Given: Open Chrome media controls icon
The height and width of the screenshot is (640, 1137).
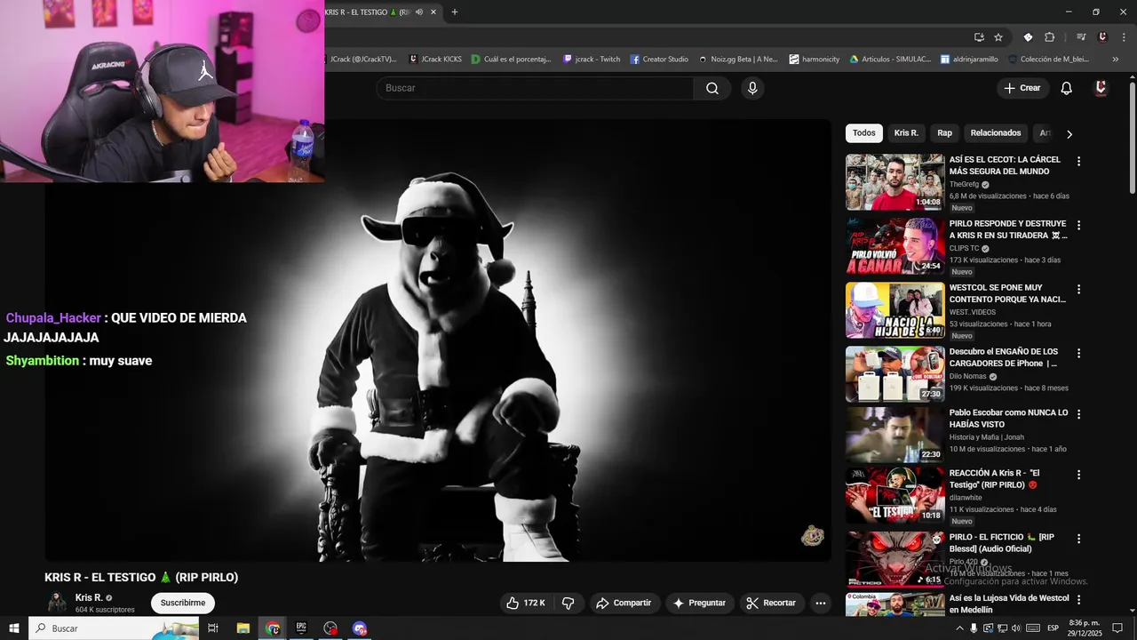Looking at the screenshot, I should [x=1081, y=37].
